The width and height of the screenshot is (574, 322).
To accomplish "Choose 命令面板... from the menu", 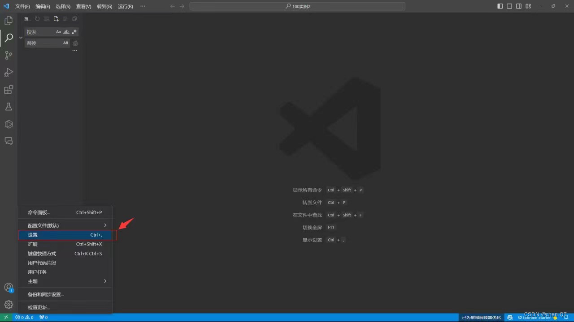I will click(65, 212).
